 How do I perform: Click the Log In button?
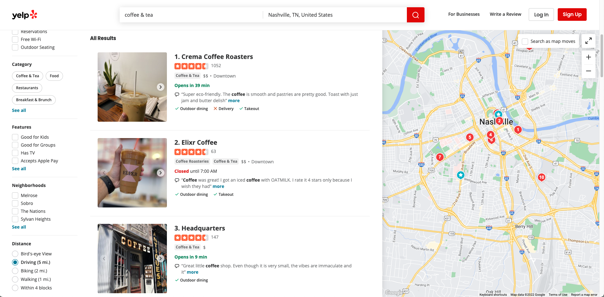[x=541, y=15]
